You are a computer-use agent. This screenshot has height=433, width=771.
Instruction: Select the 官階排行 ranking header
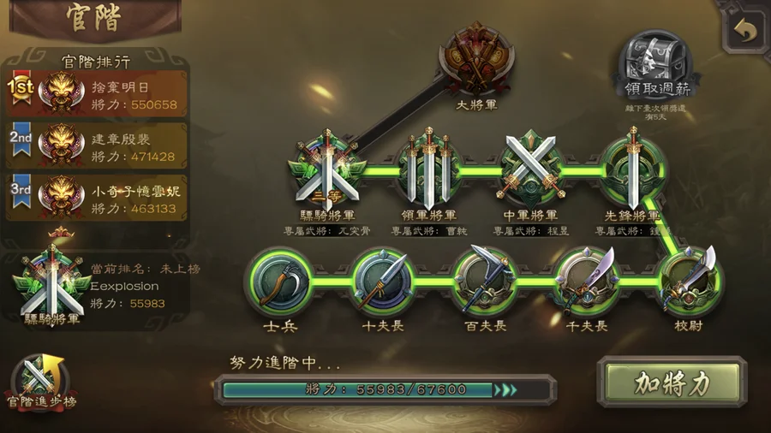(96, 62)
